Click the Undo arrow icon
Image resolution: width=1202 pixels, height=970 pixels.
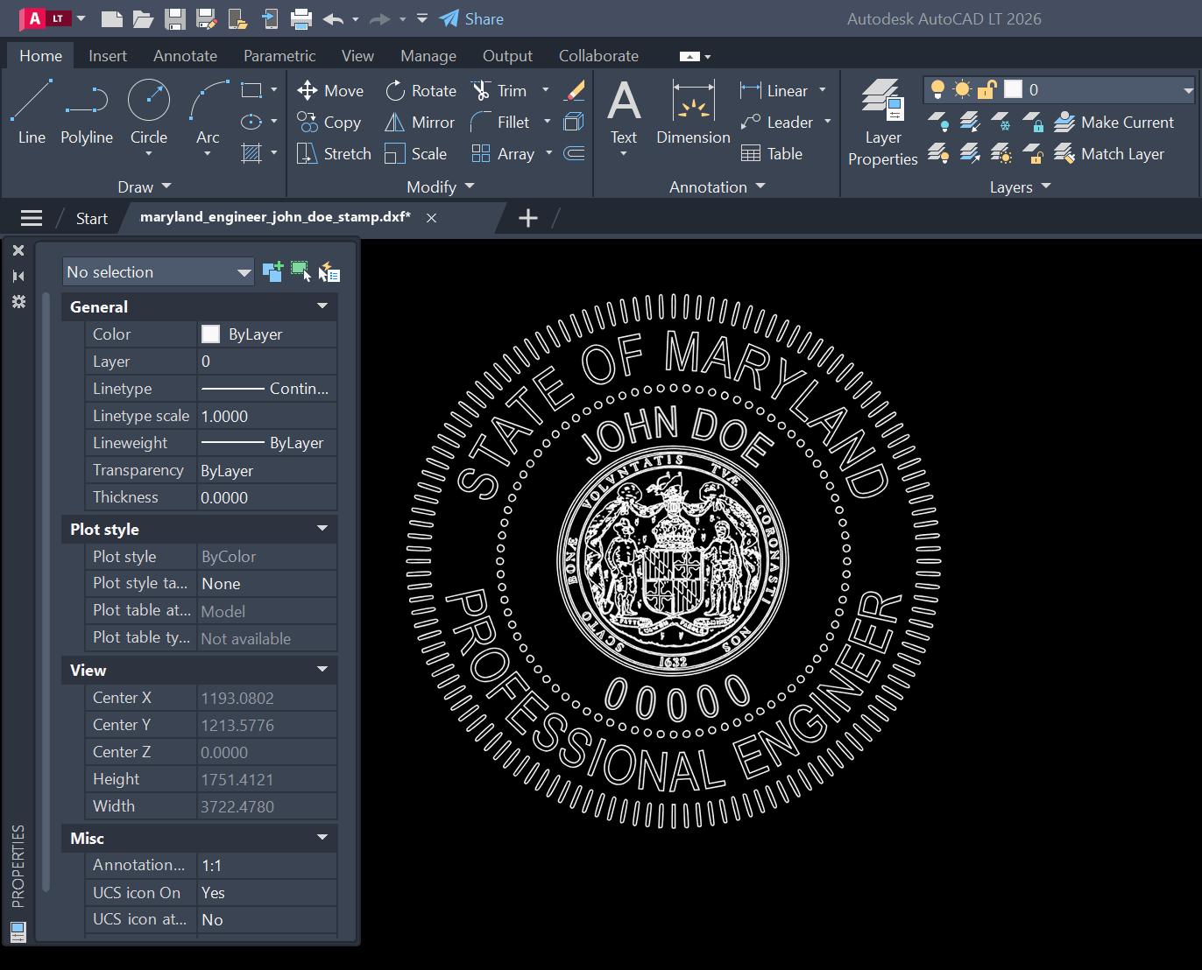(x=333, y=18)
